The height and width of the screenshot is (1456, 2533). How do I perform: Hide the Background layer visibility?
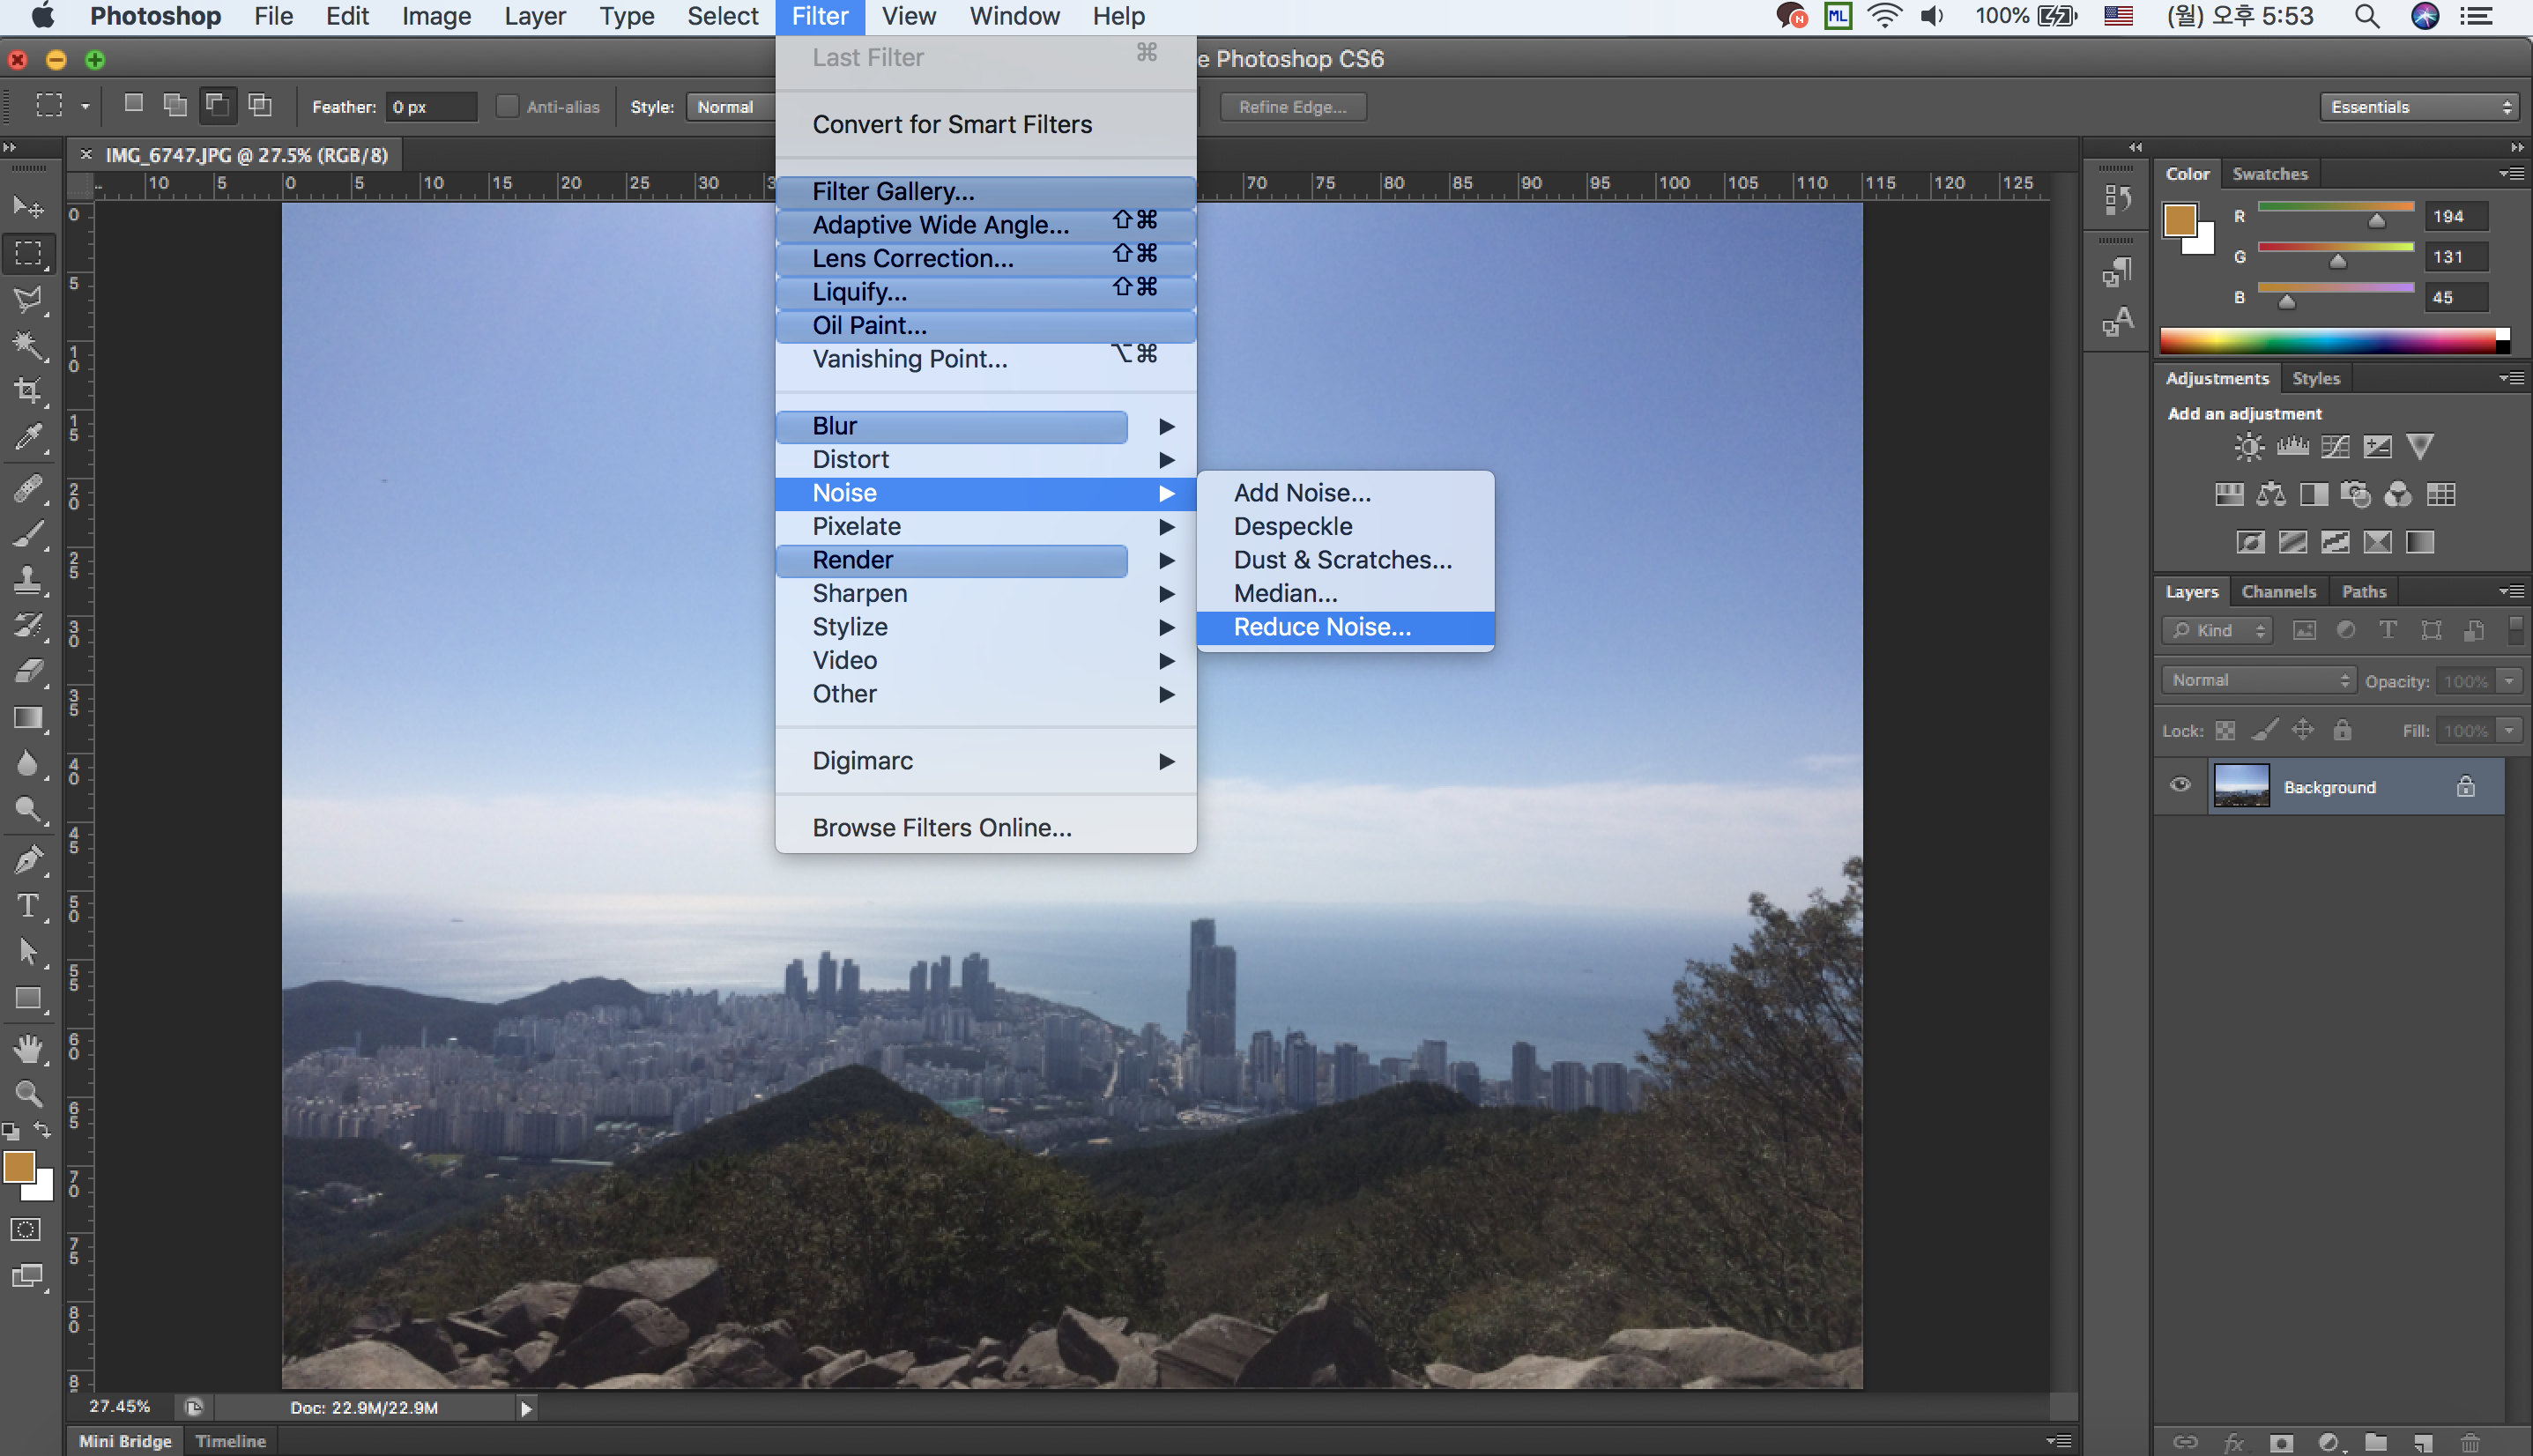click(x=2180, y=786)
